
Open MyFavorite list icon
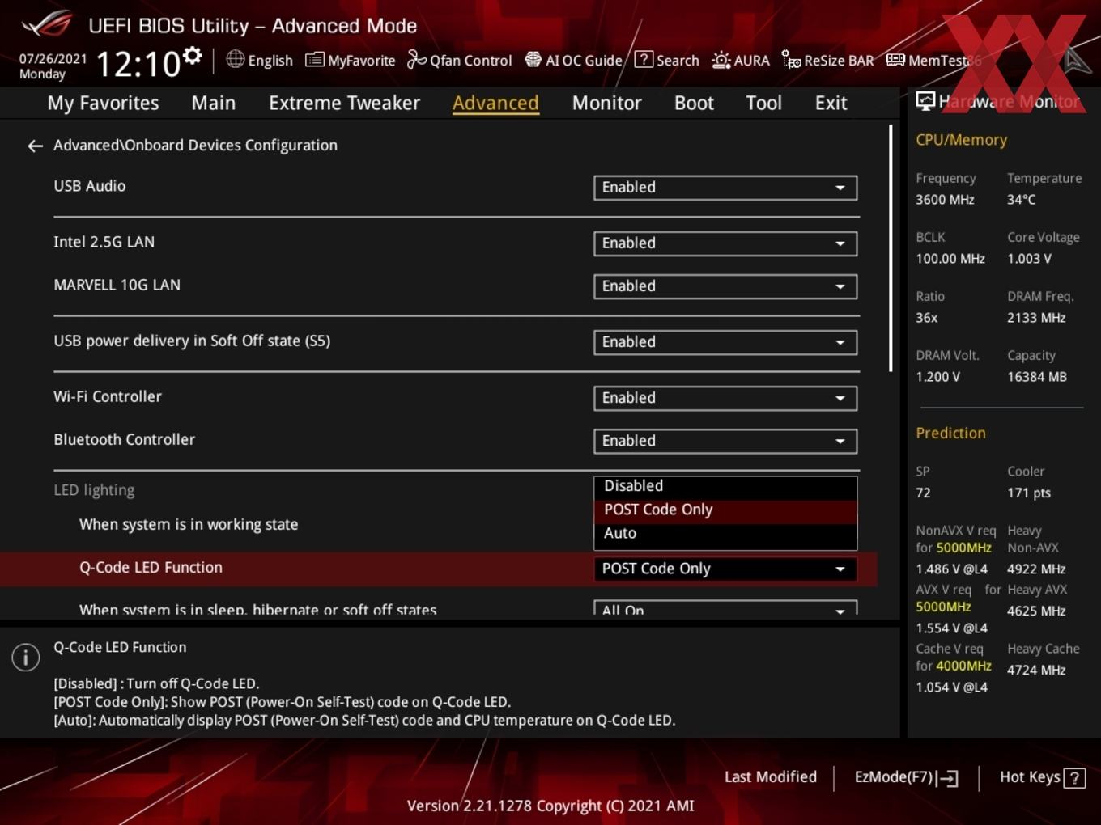tap(315, 60)
